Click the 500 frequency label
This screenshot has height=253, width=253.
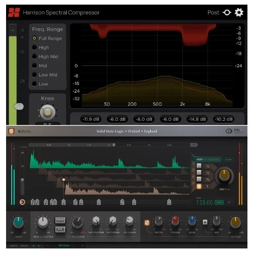point(157,104)
